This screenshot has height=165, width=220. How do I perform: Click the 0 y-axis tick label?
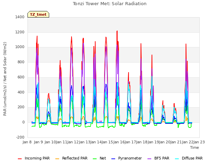(23, 122)
